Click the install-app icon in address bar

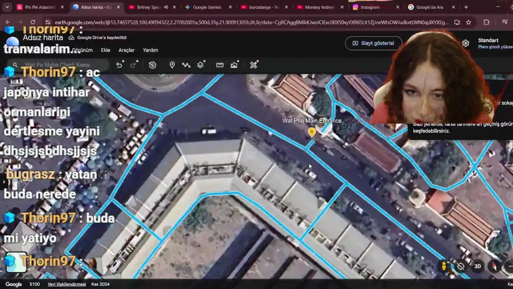coord(457,22)
